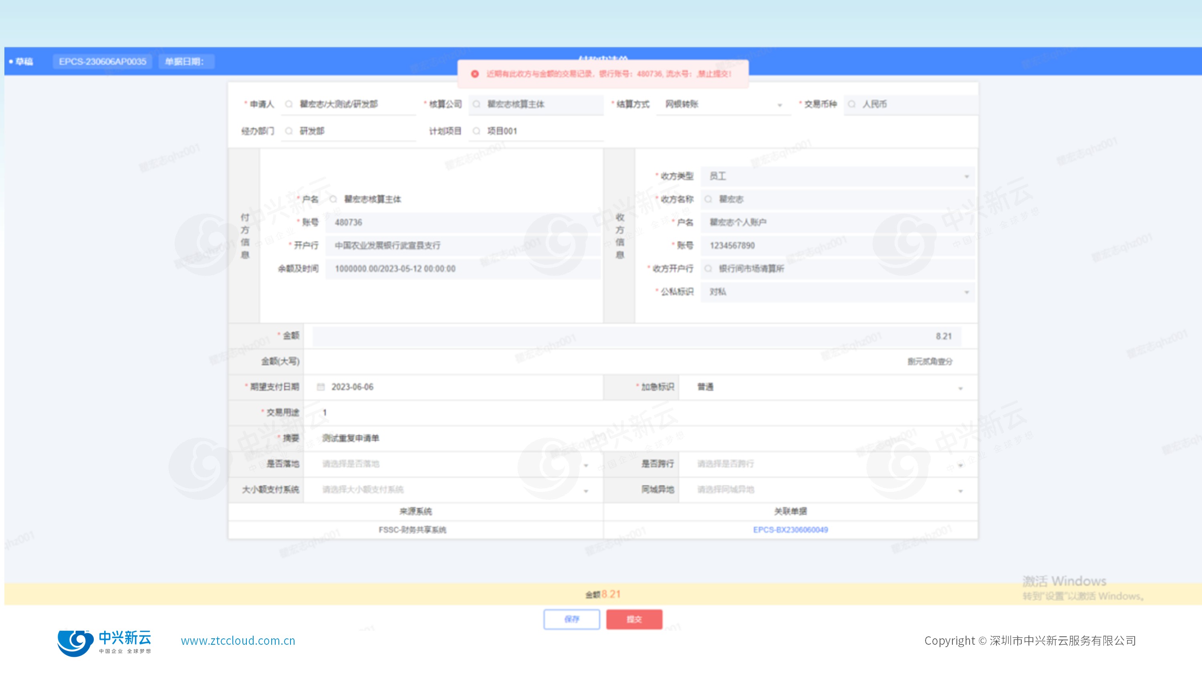The height and width of the screenshot is (676, 1202).
Task: Click the search icon in the 申请人 field
Action: coord(289,104)
